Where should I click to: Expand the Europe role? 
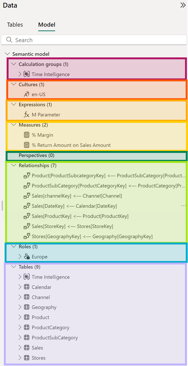tap(20, 257)
